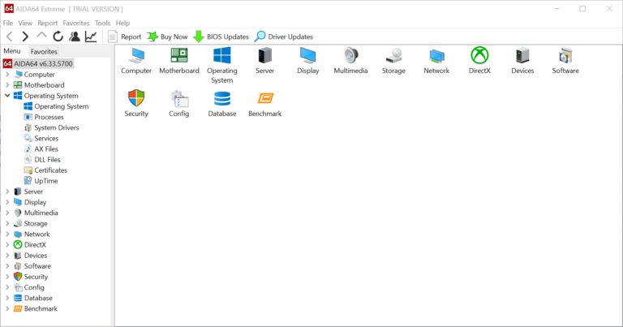The width and height of the screenshot is (623, 327).
Task: Select AX Files in the tree
Action: (x=41, y=149)
